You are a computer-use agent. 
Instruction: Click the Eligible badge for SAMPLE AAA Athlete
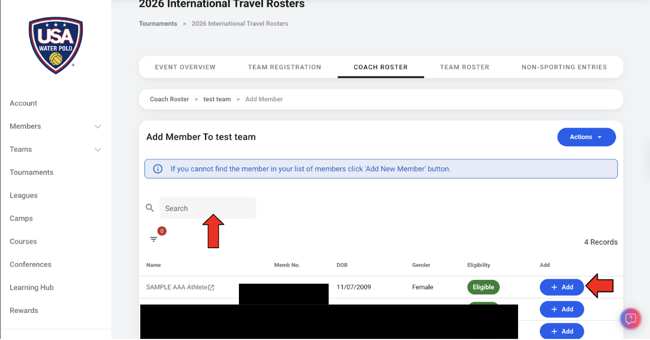484,287
